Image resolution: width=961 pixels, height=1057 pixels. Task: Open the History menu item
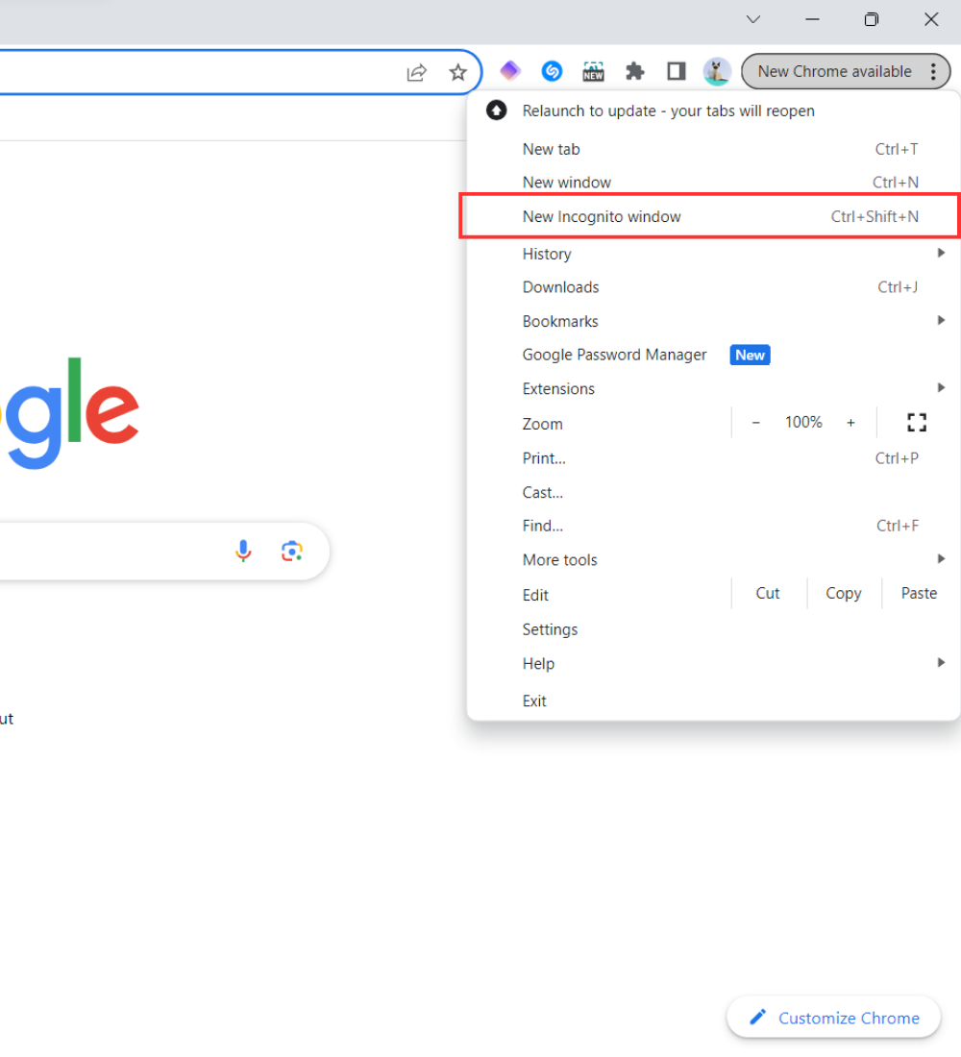(713, 254)
